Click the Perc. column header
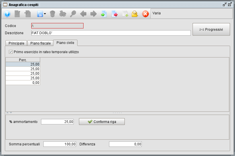This screenshot has width=235, height=156. click(x=23, y=60)
